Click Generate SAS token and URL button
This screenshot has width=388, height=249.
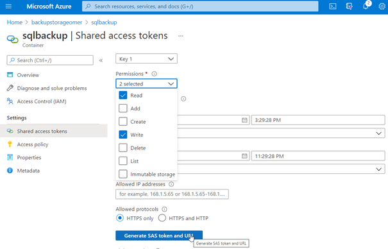[x=159, y=236]
